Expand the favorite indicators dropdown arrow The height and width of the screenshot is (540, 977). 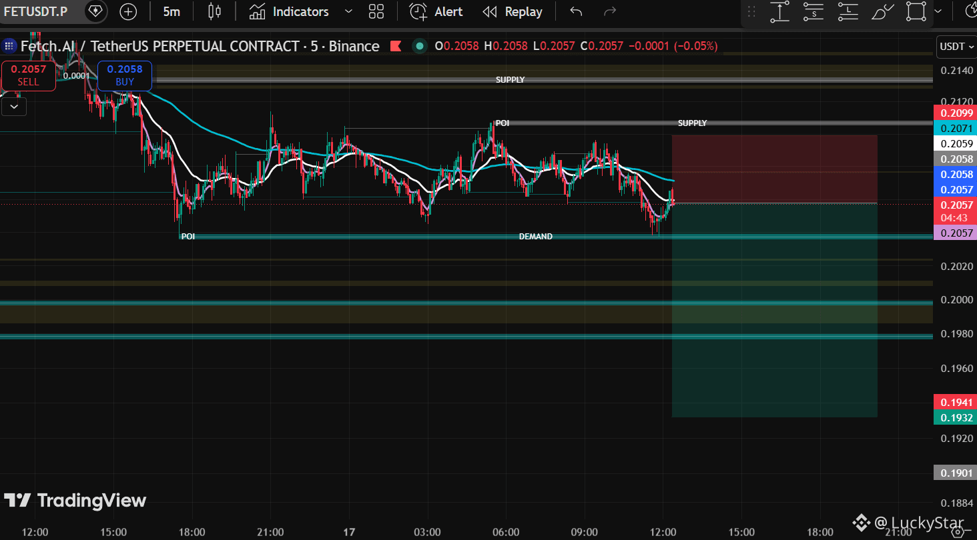348,11
